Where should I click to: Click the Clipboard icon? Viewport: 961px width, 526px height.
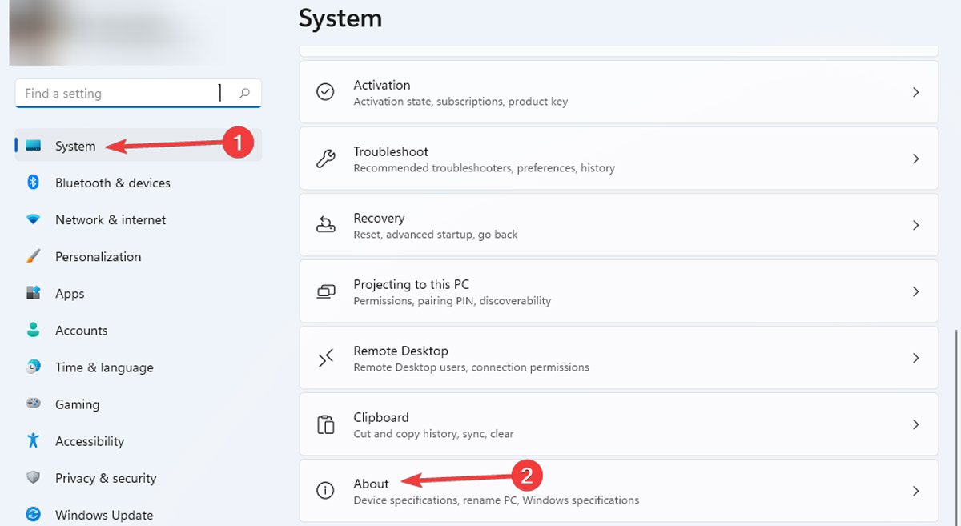pyautogui.click(x=325, y=424)
